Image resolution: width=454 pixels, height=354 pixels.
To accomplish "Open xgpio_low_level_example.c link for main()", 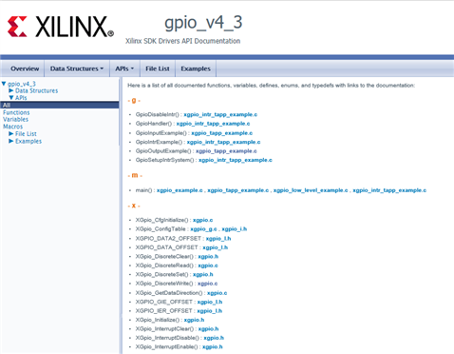I will coord(311,190).
